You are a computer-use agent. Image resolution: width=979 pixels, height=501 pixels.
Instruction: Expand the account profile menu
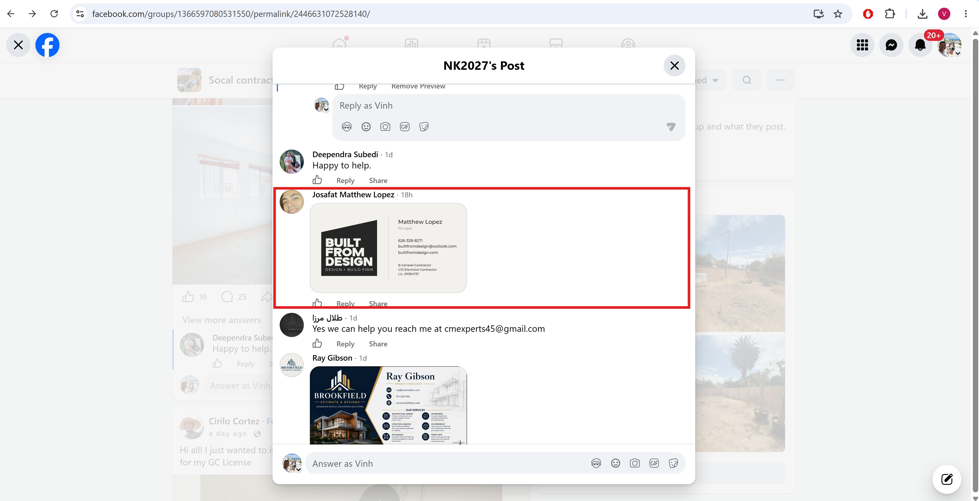click(949, 45)
